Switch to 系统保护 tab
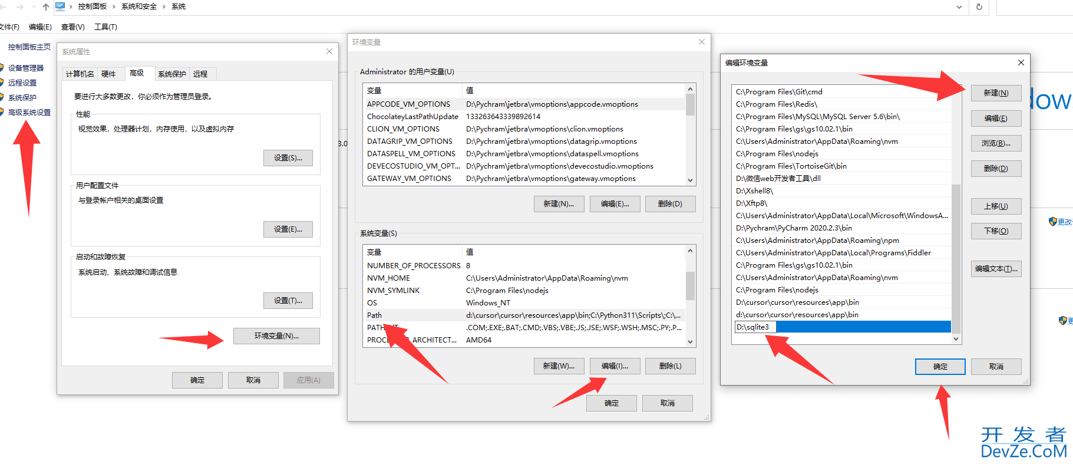The image size is (1073, 464). pos(172,74)
